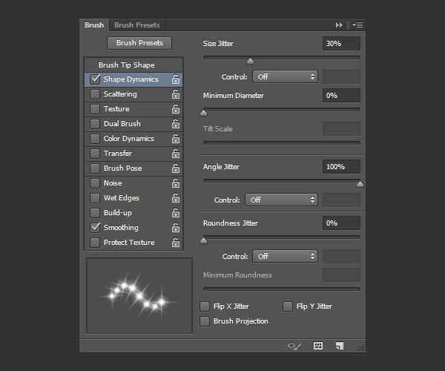
Task: Select the Shape Dynamics row label
Action: 131,79
